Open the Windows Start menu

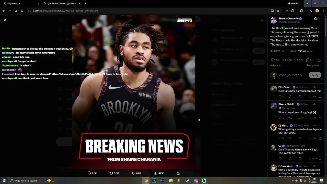pyautogui.click(x=4, y=181)
